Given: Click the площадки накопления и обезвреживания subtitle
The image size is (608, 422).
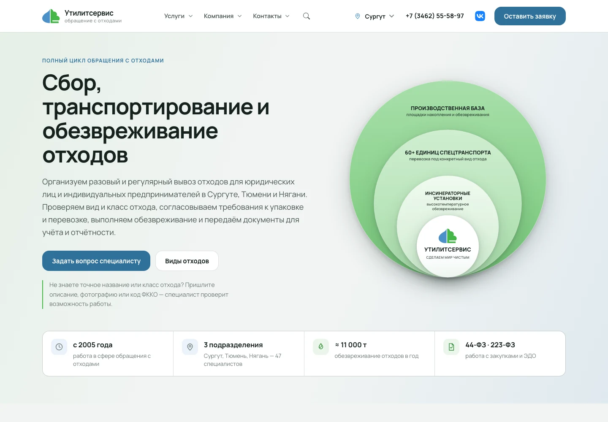Looking at the screenshot, I should pos(448,115).
